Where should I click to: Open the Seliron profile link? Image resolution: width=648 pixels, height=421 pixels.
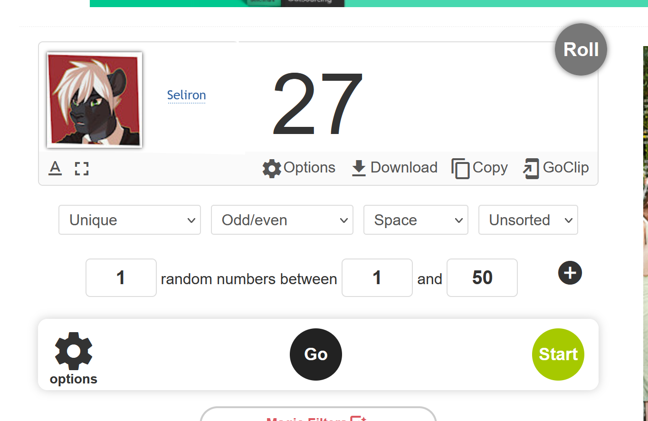click(187, 95)
